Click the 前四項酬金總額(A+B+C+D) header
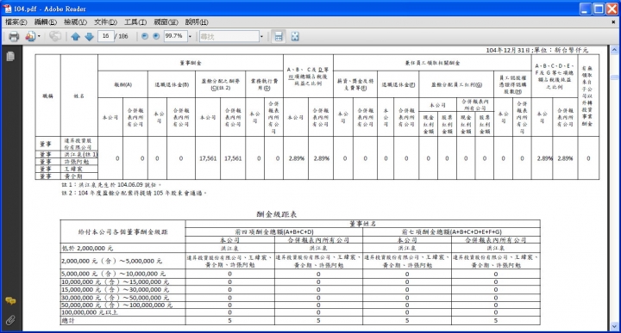This screenshot has width=621, height=333. coord(274,231)
